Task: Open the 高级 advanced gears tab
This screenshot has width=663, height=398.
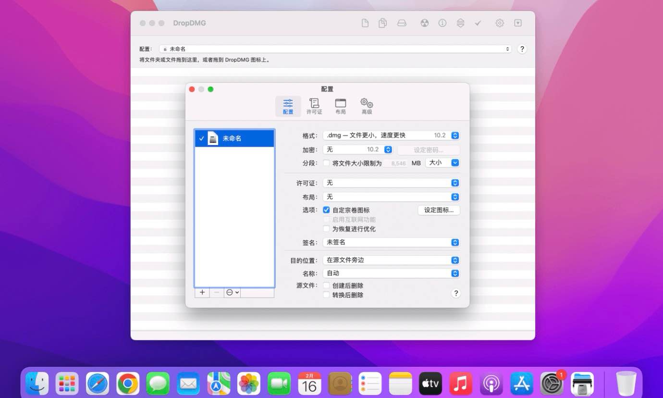Action: point(367,106)
